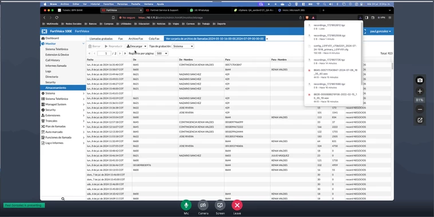This screenshot has width=434, height=217.
Task: Click the Fecha column header
Action: click(x=109, y=59)
